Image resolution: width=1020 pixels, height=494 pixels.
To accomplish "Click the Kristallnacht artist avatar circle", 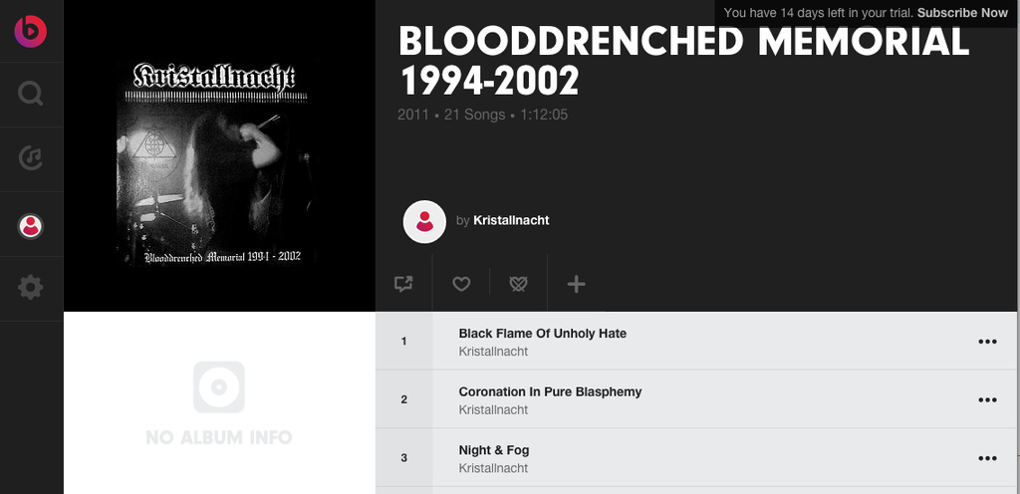I will tap(424, 222).
